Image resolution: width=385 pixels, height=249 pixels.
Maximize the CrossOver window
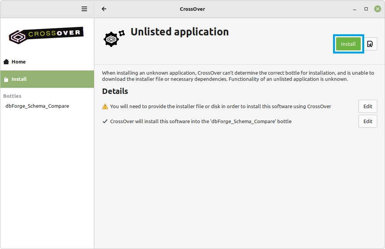[366, 9]
